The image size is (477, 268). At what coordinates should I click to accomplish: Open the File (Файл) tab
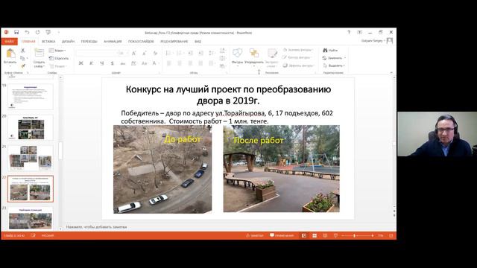click(10, 42)
